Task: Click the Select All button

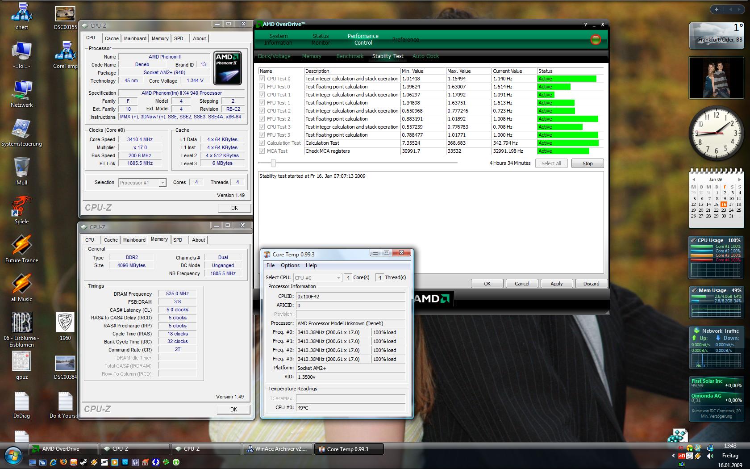Action: [x=551, y=163]
